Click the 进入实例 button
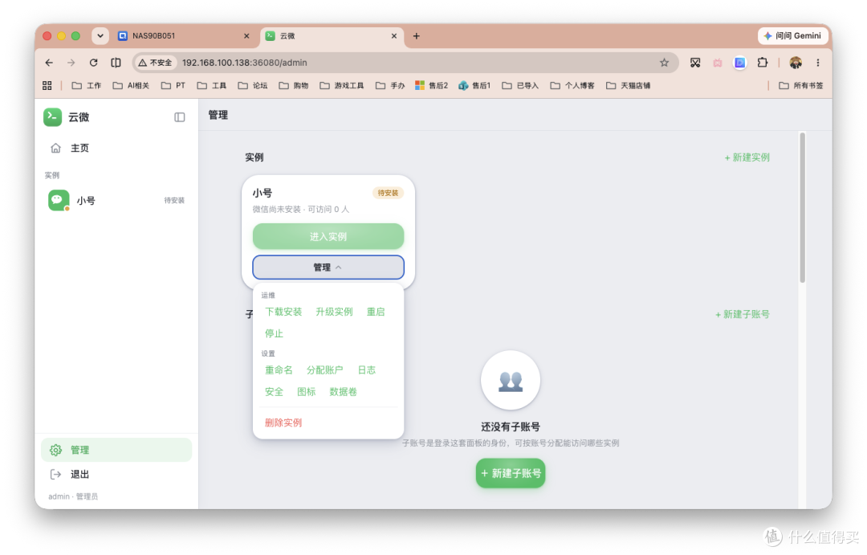This screenshot has height=555, width=867. [x=328, y=237]
